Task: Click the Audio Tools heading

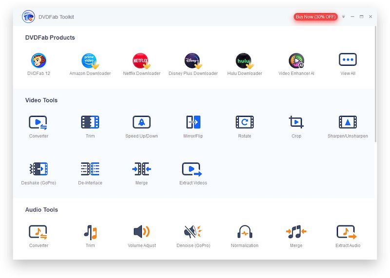Action: click(41, 210)
